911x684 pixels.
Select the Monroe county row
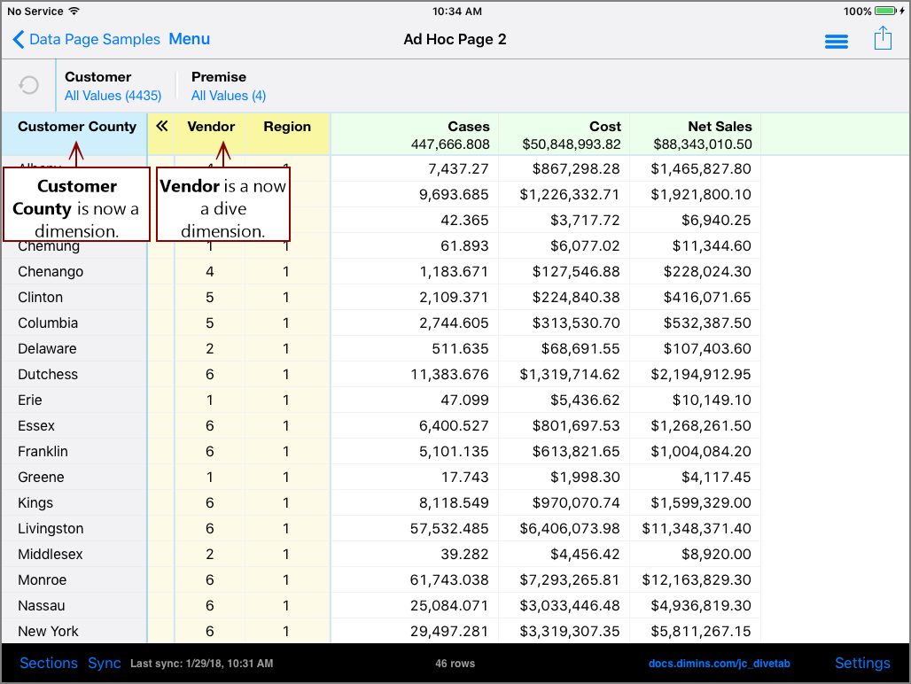point(42,579)
